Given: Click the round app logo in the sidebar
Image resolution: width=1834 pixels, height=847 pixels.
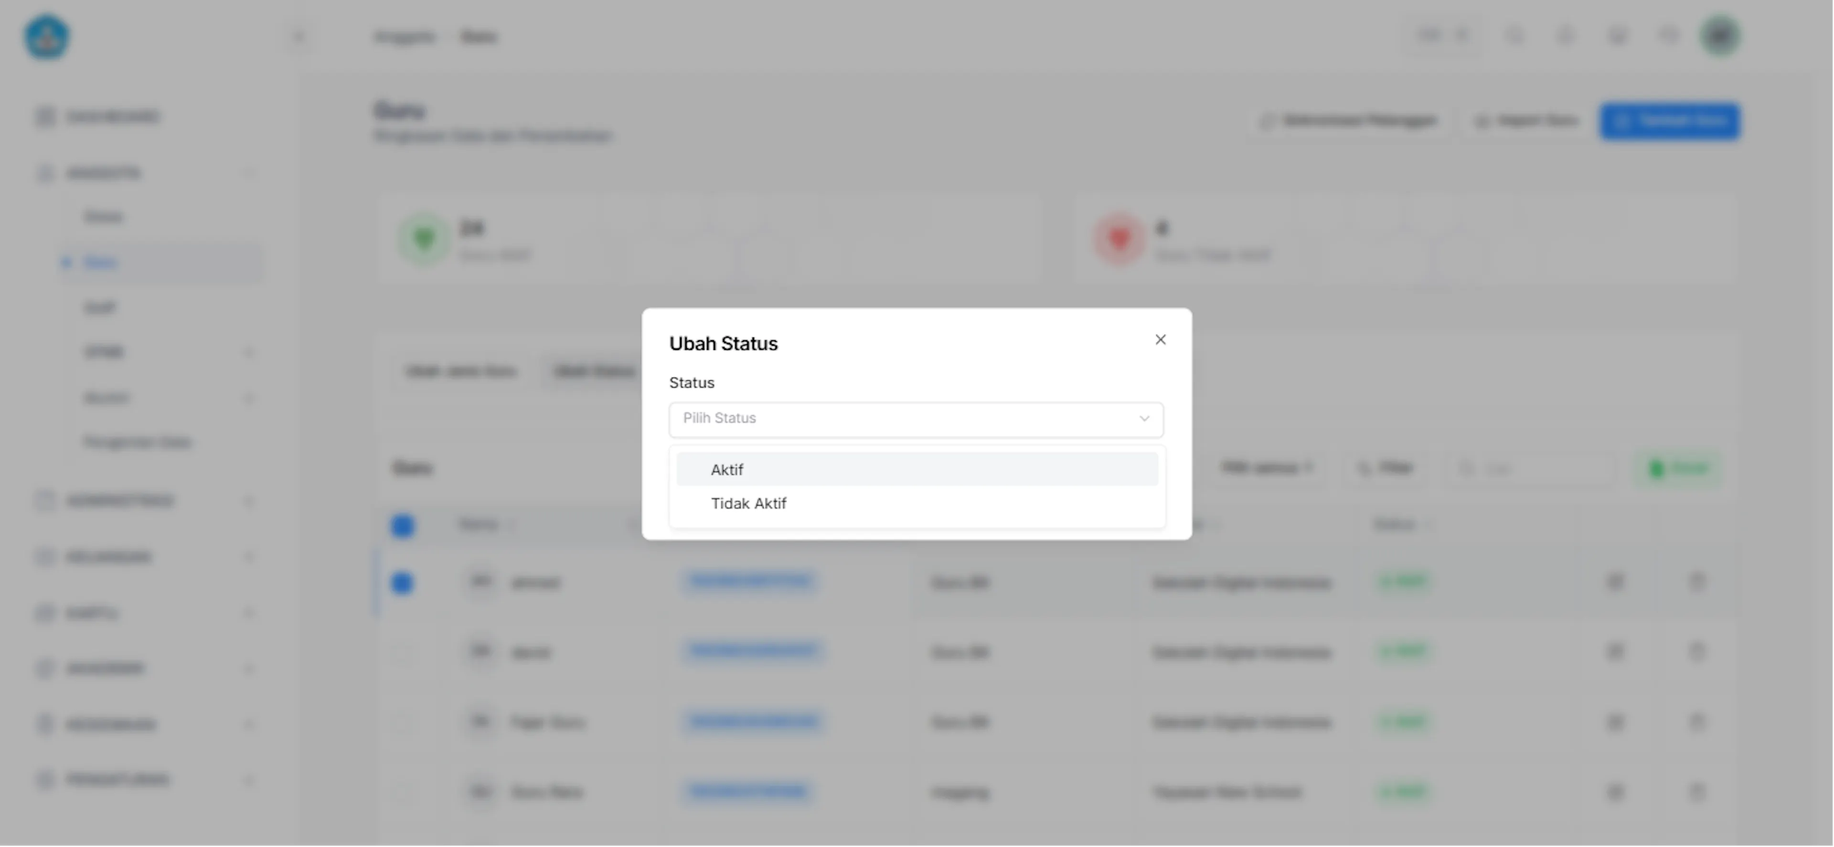Looking at the screenshot, I should click(47, 37).
